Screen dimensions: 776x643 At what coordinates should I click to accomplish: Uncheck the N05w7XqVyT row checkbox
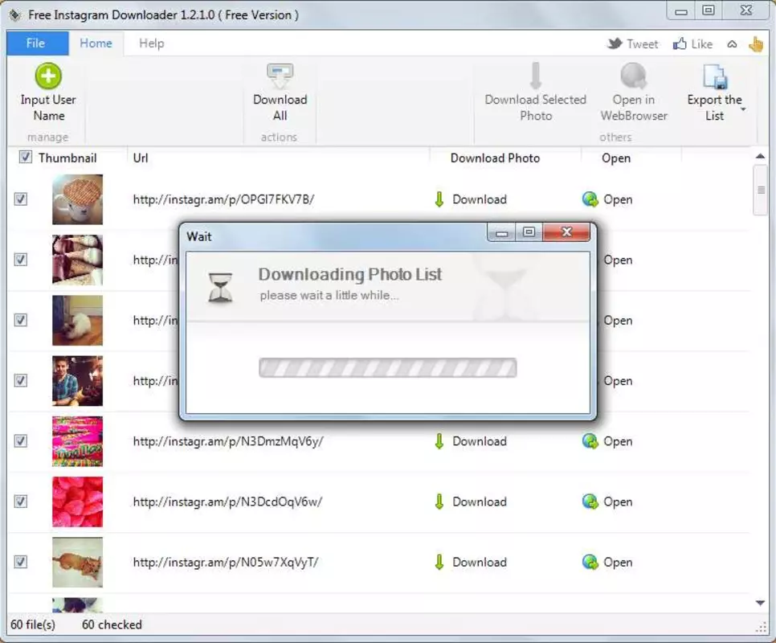pyautogui.click(x=20, y=562)
